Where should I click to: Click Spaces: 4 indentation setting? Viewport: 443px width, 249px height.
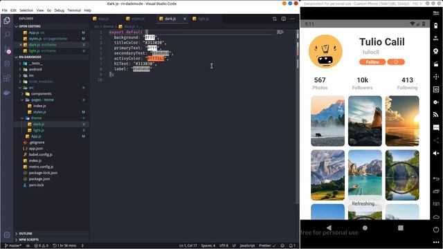pyautogui.click(x=208, y=246)
